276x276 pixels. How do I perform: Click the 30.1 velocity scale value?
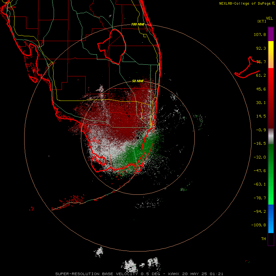tap(261, 103)
